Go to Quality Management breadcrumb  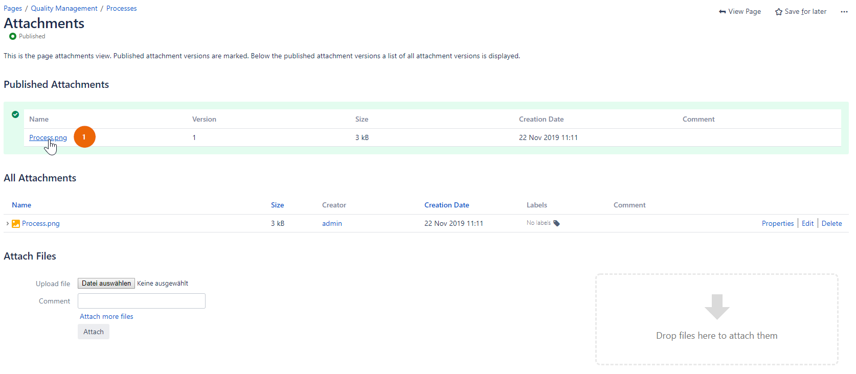point(64,8)
